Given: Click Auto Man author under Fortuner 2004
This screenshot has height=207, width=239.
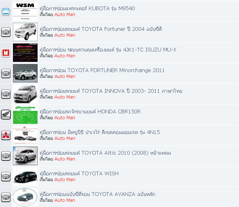Looking at the screenshot, I should pos(65,35).
